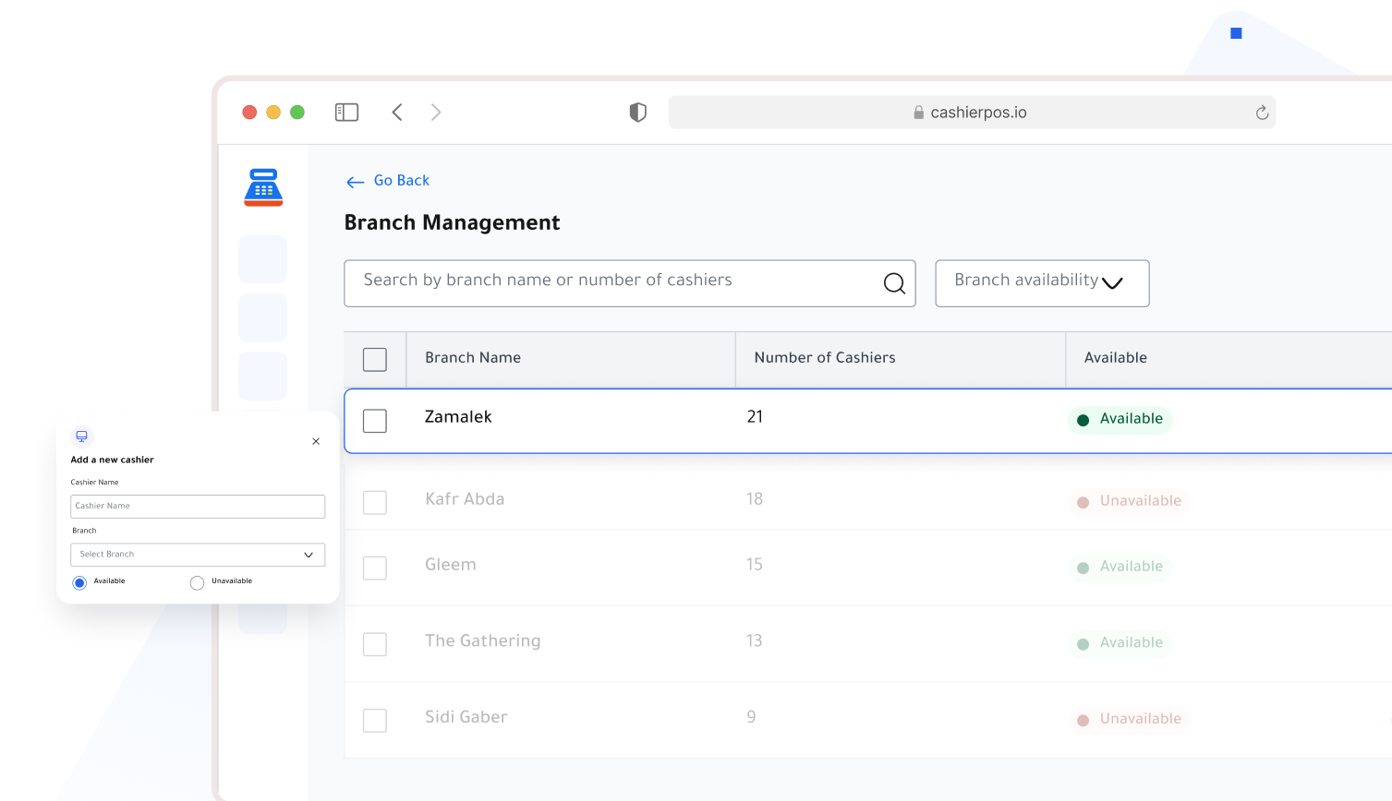Image resolution: width=1392 pixels, height=801 pixels.
Task: Open the Branch availability dropdown
Action: [1042, 283]
